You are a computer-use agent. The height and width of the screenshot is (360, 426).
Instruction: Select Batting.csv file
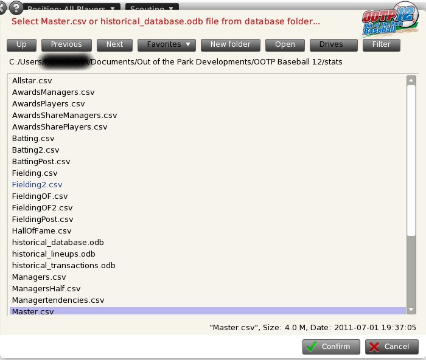(x=208, y=139)
